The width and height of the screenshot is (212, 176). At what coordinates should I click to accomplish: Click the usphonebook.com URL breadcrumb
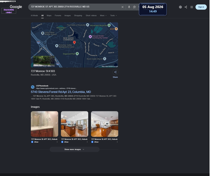coord(56,88)
